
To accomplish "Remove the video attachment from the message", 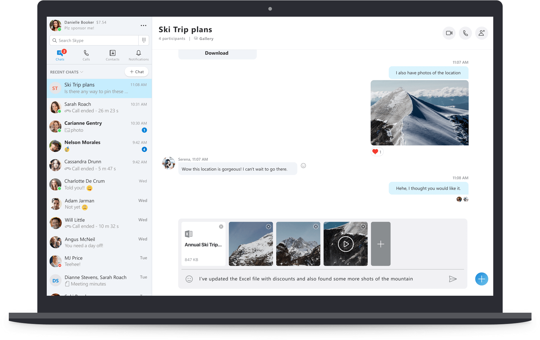I will pos(363,227).
